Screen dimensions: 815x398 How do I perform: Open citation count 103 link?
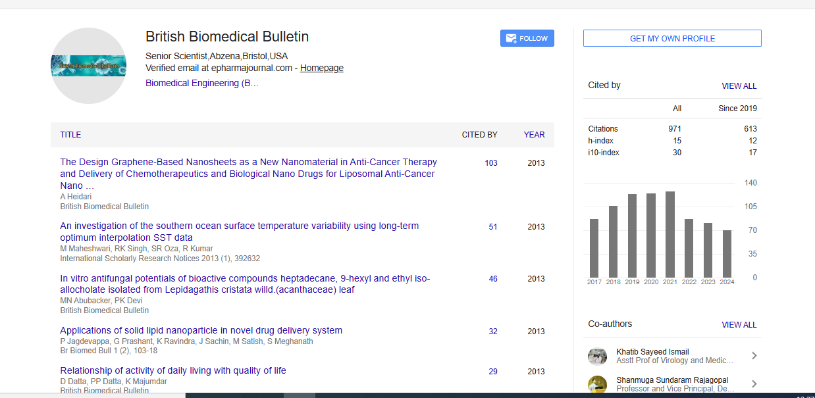tap(491, 163)
